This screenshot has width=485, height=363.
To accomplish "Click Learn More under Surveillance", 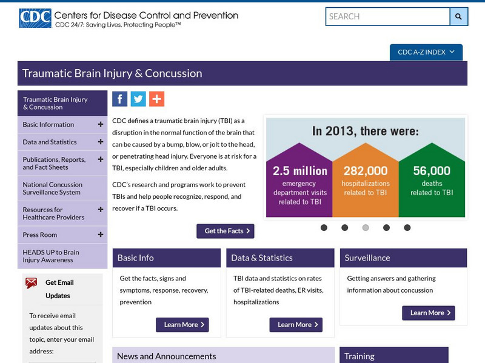I will tap(428, 313).
